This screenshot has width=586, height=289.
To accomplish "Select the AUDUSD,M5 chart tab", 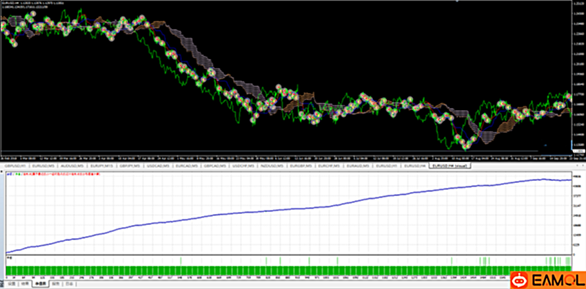I will 72,167.
